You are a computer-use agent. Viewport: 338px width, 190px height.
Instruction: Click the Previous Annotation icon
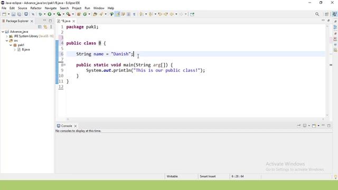pyautogui.click(x=151, y=14)
